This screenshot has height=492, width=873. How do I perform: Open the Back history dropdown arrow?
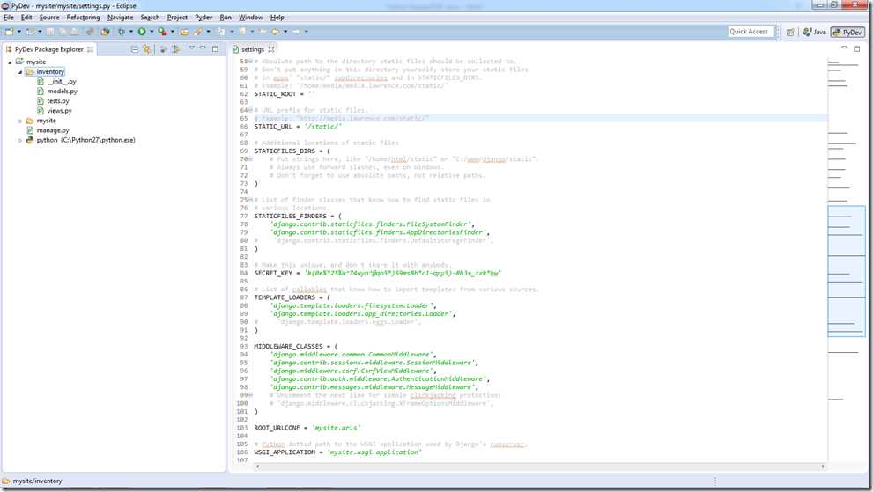(285, 32)
